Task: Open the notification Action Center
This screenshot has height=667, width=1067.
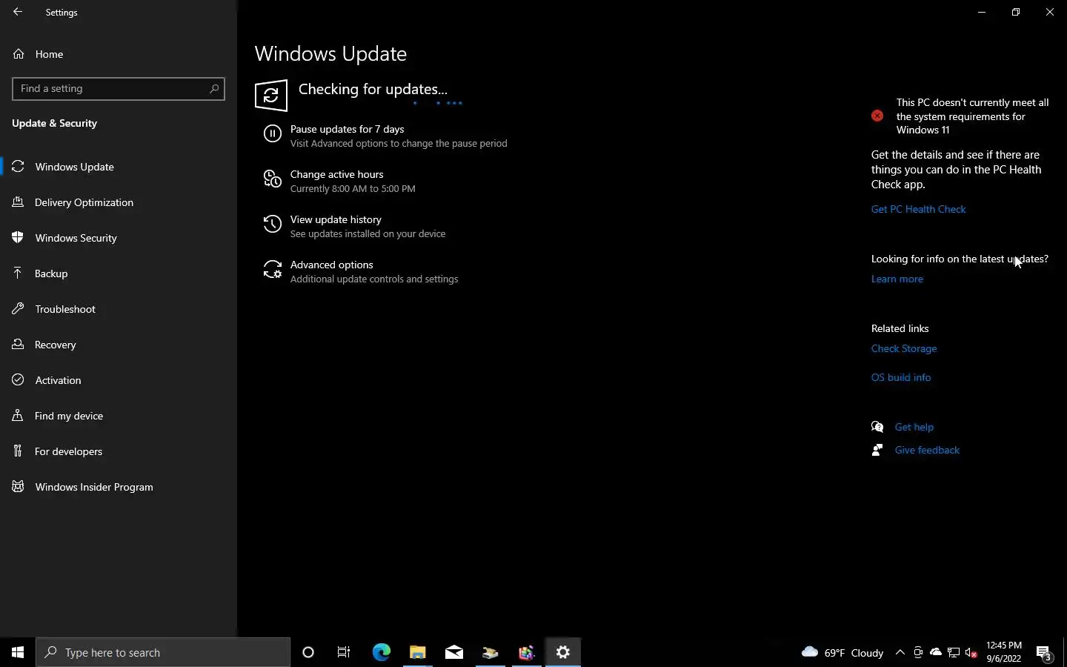Action: coord(1044,653)
